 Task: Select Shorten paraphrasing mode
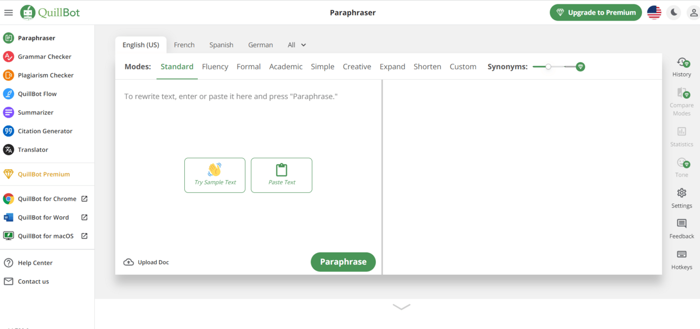coord(427,67)
